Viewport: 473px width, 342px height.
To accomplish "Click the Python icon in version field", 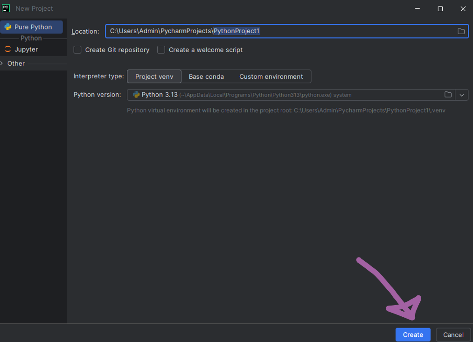I will tap(136, 95).
